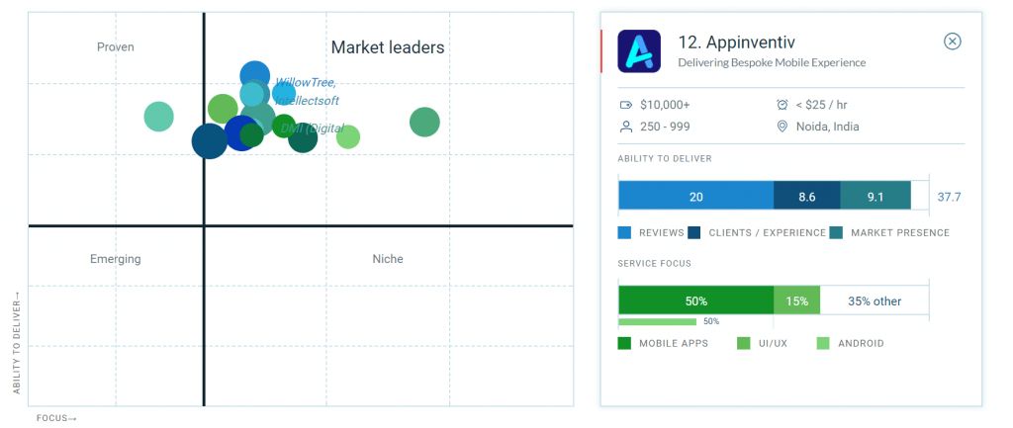Click the Android legend swatch
1013x428 pixels.
[x=824, y=343]
